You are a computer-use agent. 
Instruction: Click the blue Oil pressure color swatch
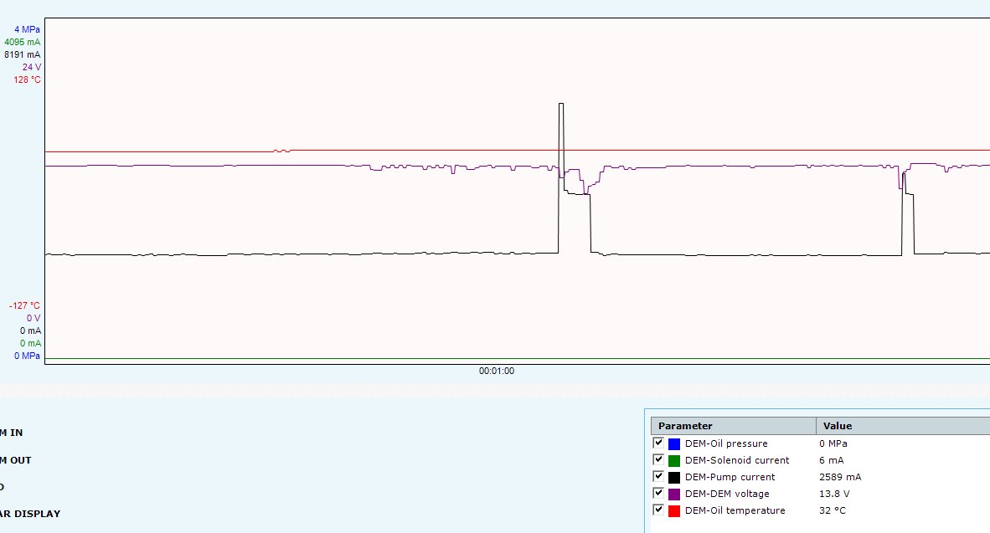[674, 443]
